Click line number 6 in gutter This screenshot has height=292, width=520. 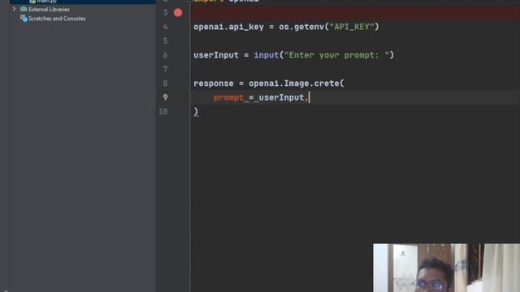165,55
